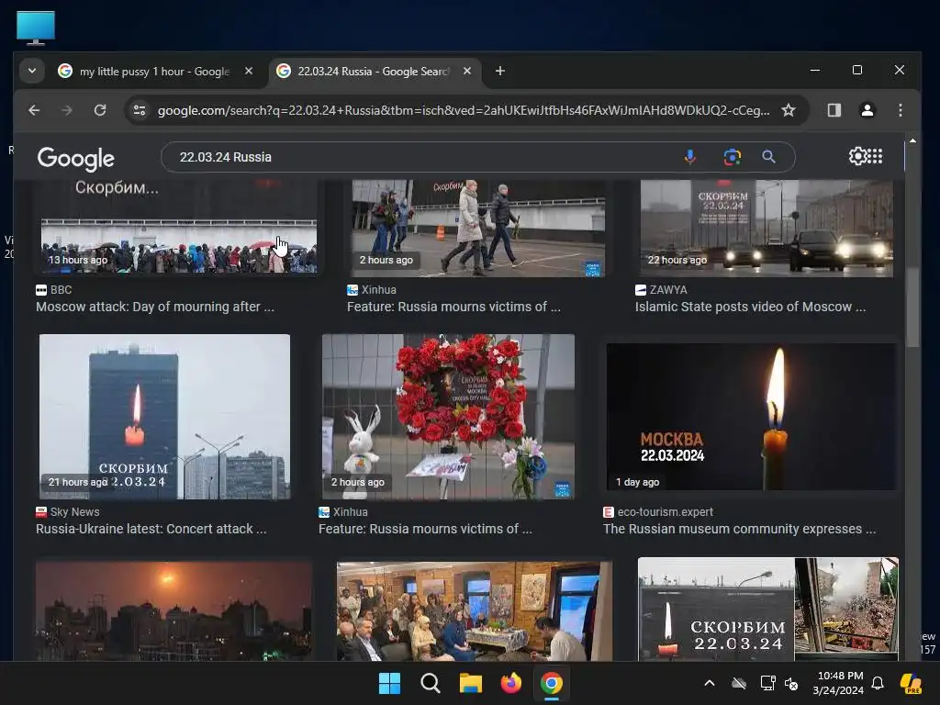
Task: Open top Xinhua Russia mourns link
Action: 453,307
